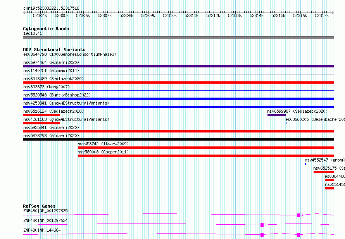
Task: Open the esv3660205 Besenbacher variant label
Action: 315,119
